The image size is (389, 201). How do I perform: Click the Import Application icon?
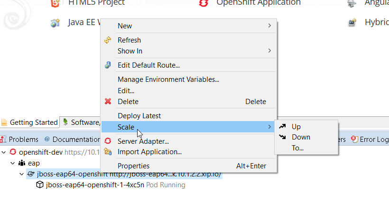click(x=108, y=152)
